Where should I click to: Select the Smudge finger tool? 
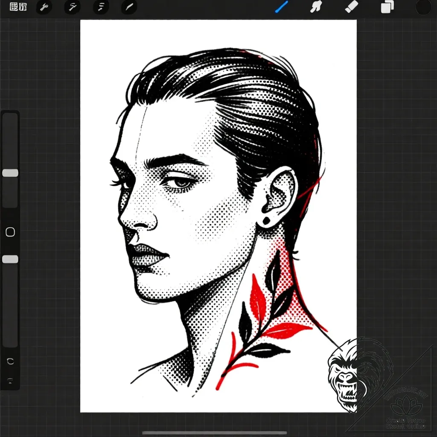tap(316, 7)
